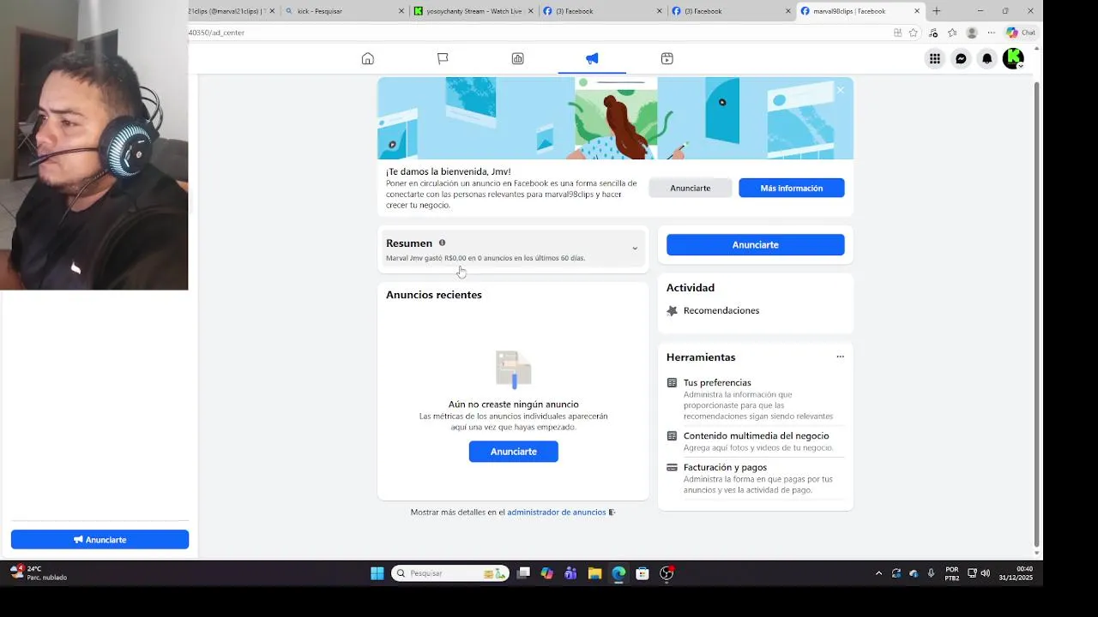Close the kick - Pesquisar tab
The width and height of the screenshot is (1098, 617).
pos(401,11)
